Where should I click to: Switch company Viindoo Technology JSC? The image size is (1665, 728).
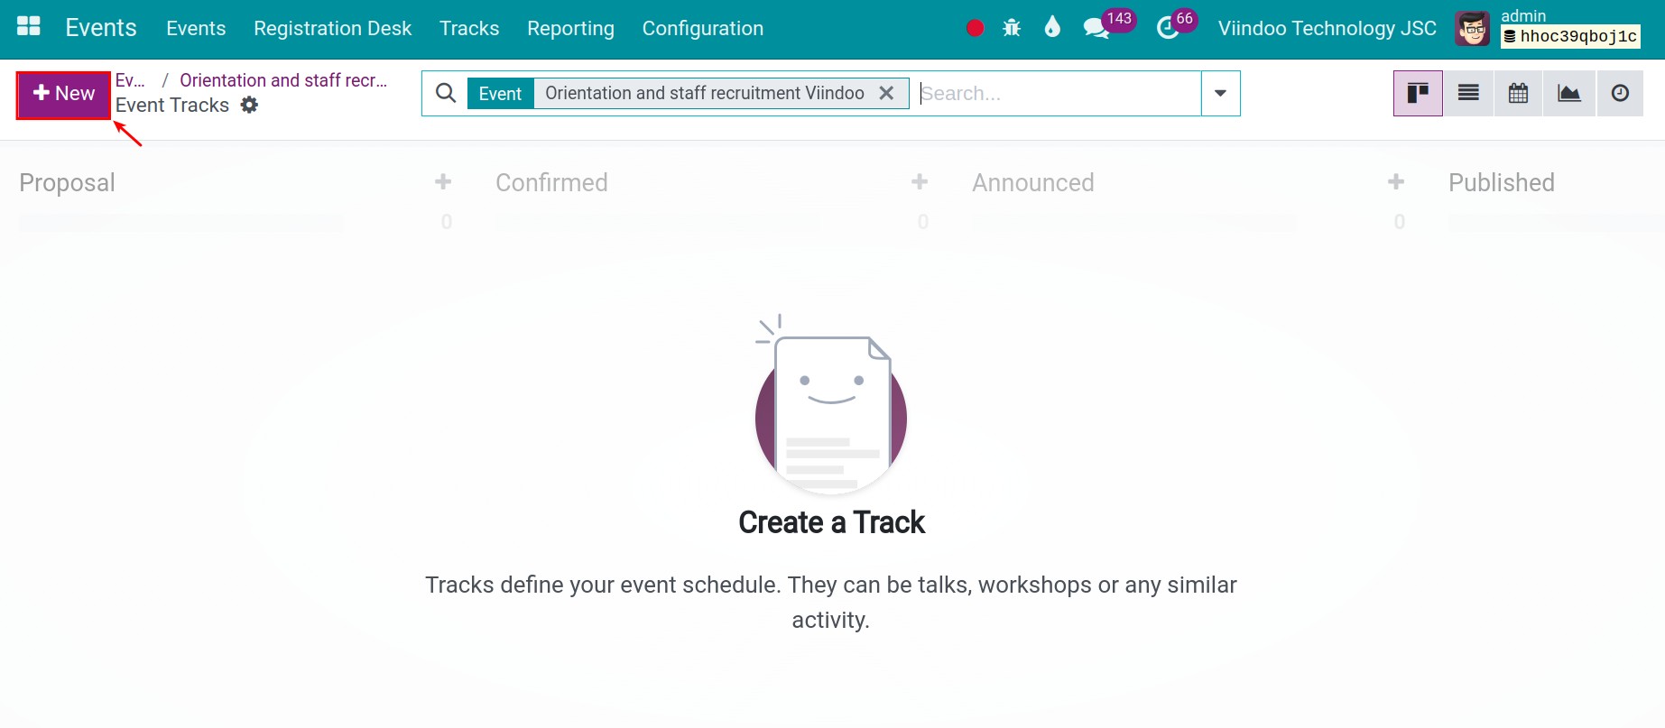1327,28
